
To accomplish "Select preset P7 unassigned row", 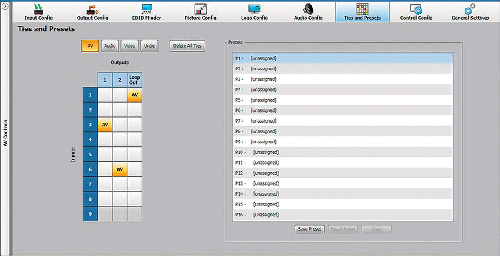I will [343, 121].
